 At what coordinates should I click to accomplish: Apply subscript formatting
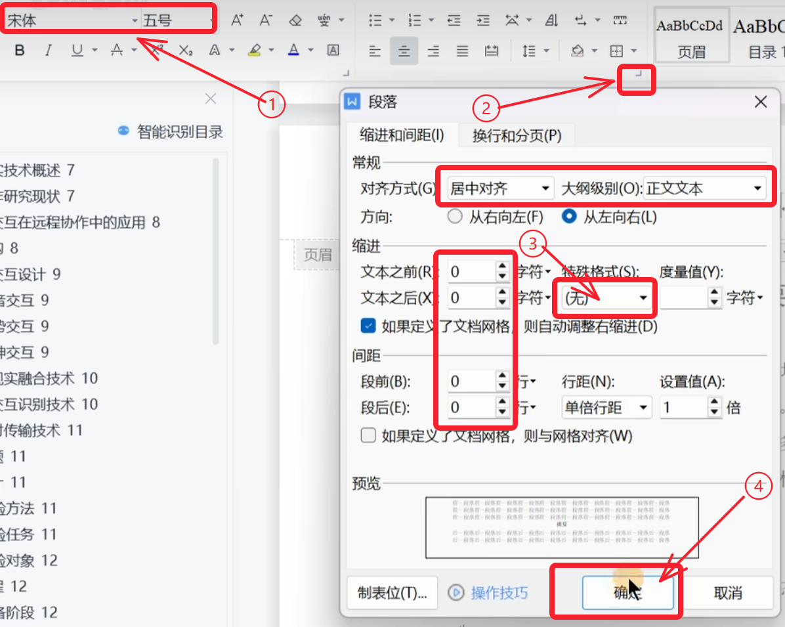tap(186, 50)
